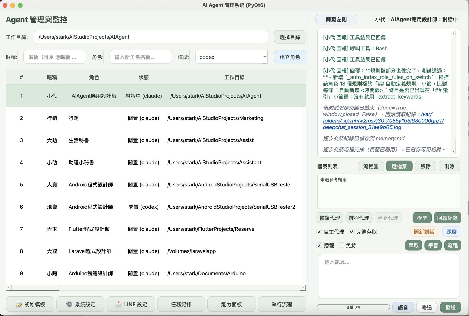The image size is (469, 316).
Task: Toggle the 自主代理 checkbox
Action: pos(319,231)
